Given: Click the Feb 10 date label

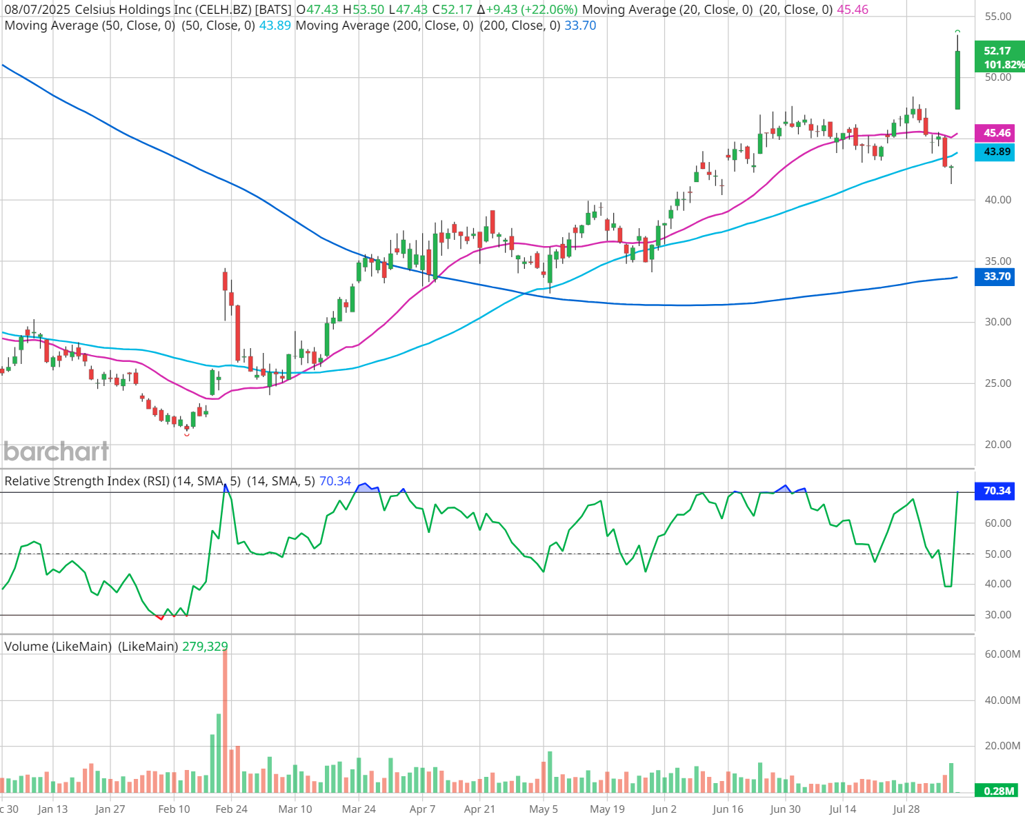Looking at the screenshot, I should click(174, 809).
